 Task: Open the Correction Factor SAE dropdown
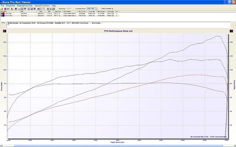coord(96,9)
